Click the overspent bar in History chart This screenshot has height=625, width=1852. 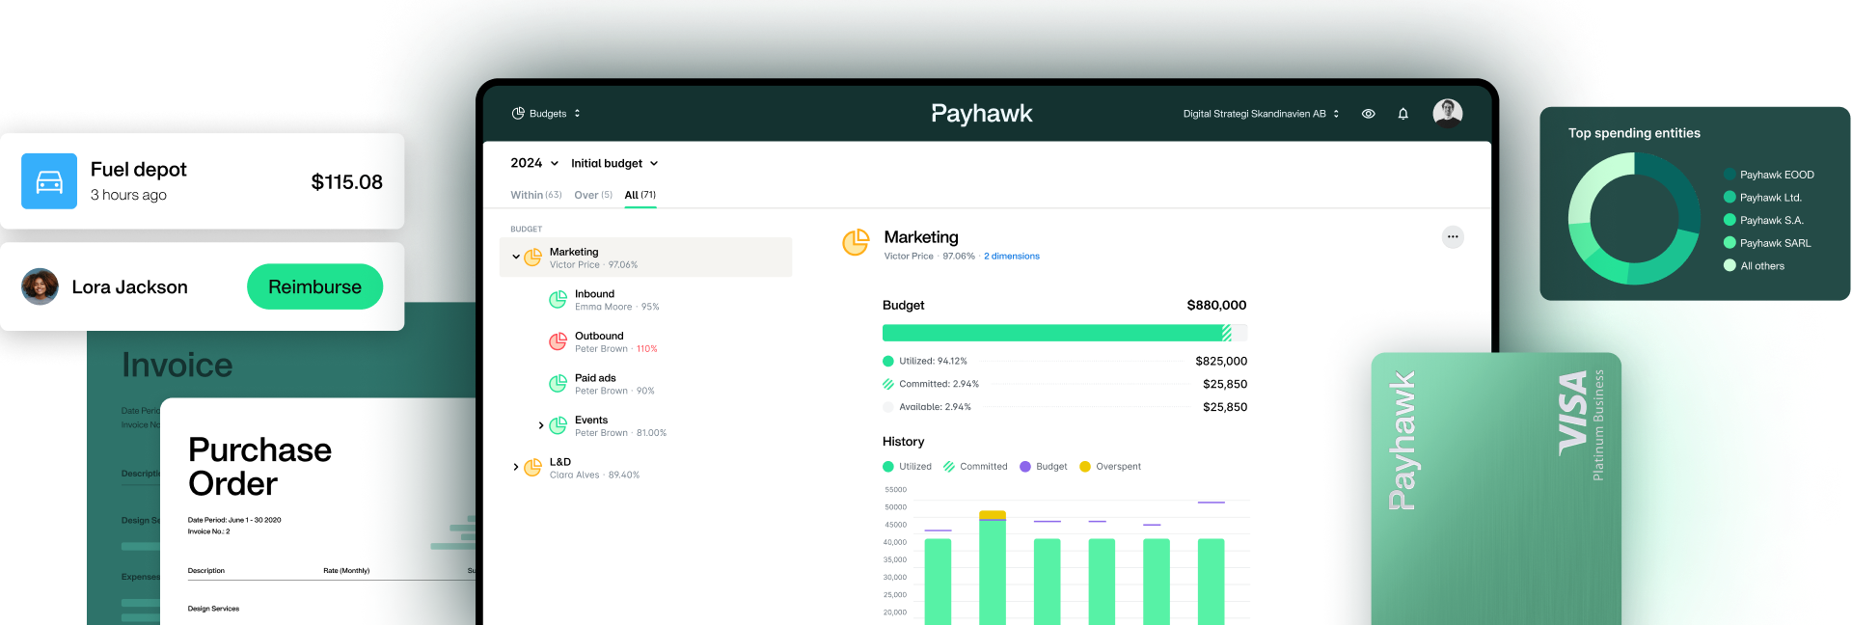pos(993,515)
